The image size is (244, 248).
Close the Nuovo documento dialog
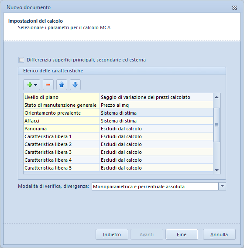234,7
